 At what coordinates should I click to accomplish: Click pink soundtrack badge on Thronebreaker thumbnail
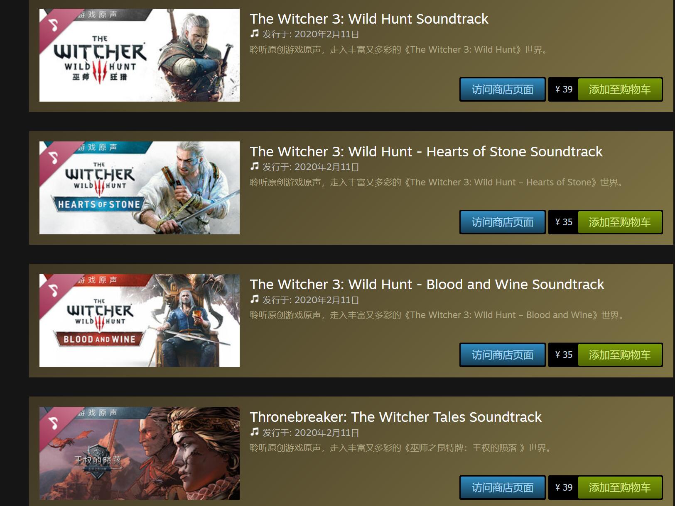(x=54, y=423)
